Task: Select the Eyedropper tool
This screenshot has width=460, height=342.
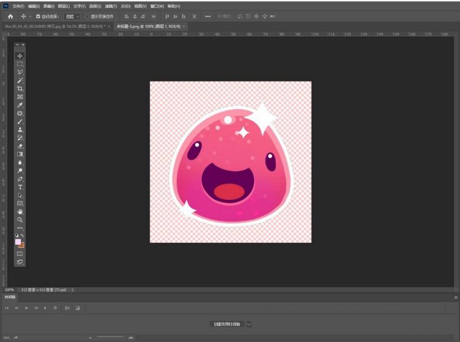Action: coord(20,105)
